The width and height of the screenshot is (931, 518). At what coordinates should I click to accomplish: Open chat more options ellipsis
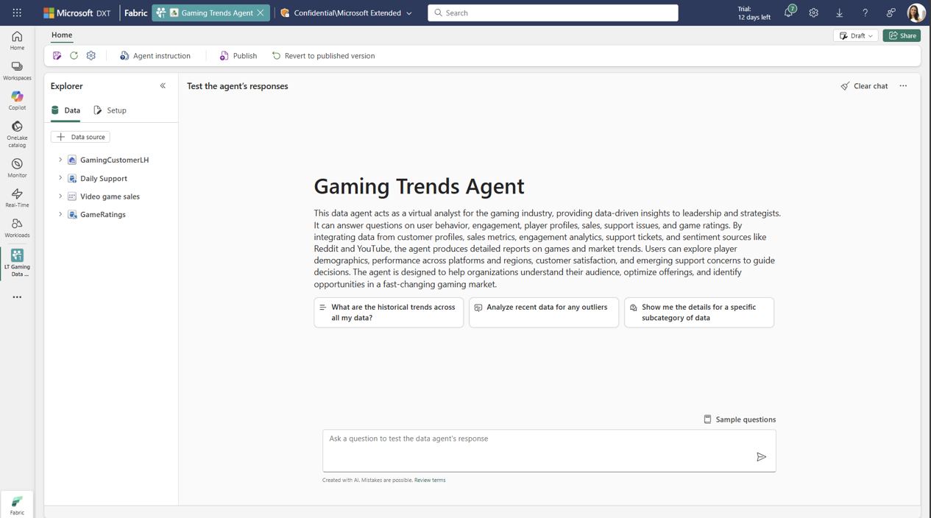[903, 86]
